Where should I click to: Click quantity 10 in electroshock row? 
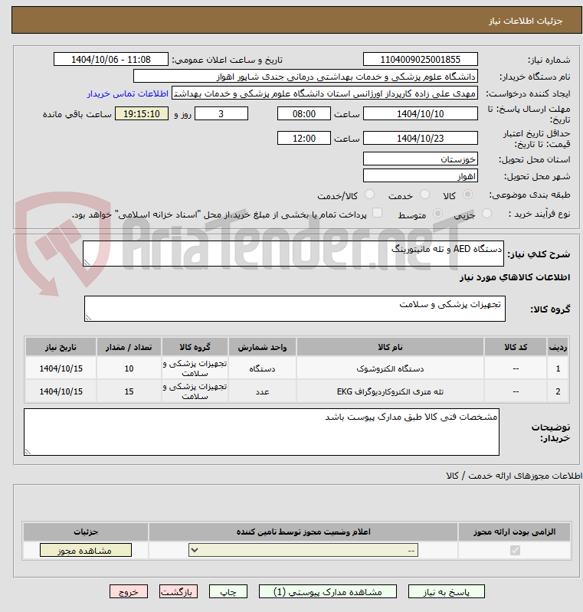coord(129,368)
